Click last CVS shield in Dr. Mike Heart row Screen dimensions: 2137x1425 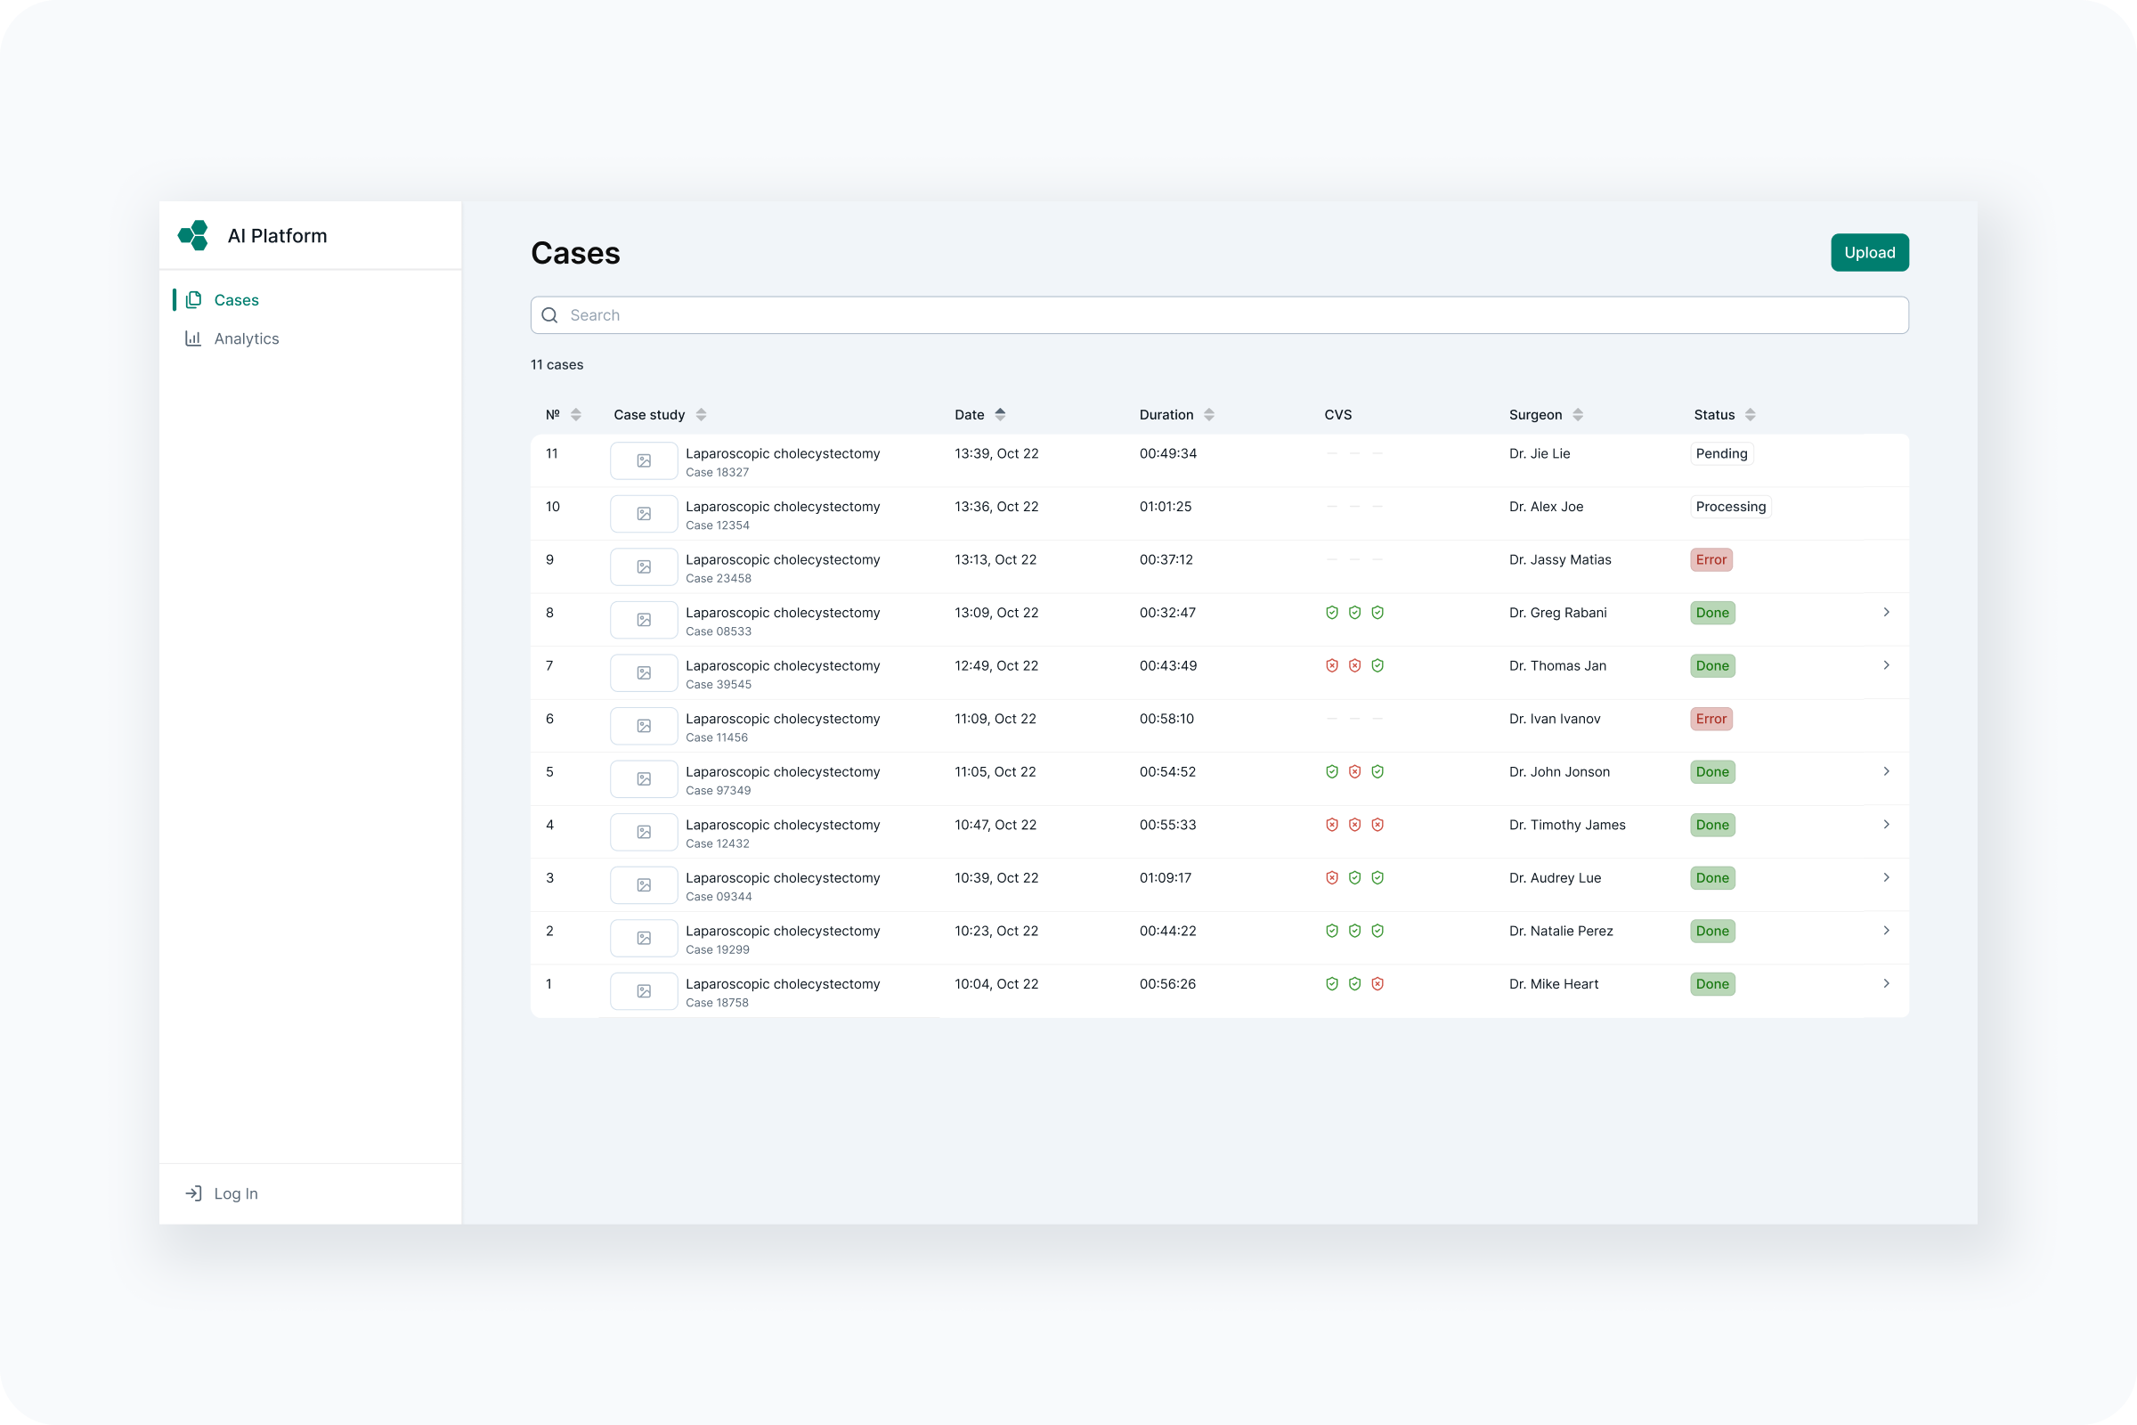1377,984
